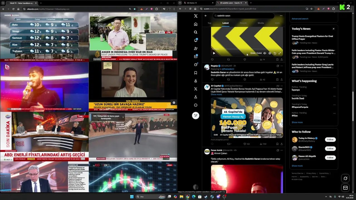This screenshot has width=356, height=200.
Task: Open Bookmarks in X sidebar
Action: (196, 73)
